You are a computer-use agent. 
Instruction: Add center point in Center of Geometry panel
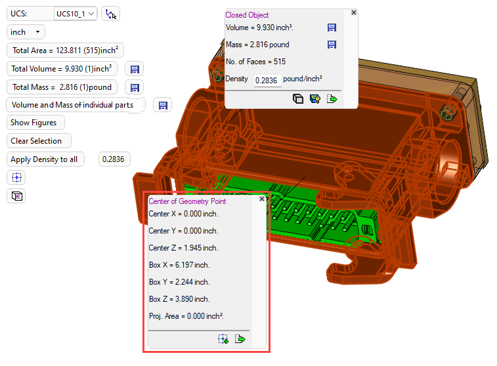[223, 339]
